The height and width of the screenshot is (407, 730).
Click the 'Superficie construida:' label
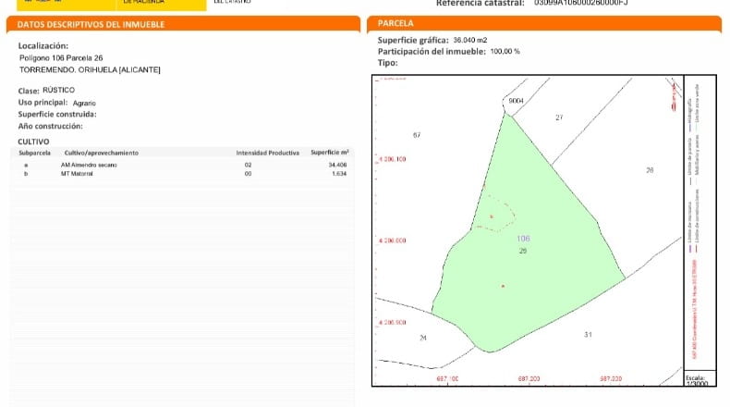[57, 114]
